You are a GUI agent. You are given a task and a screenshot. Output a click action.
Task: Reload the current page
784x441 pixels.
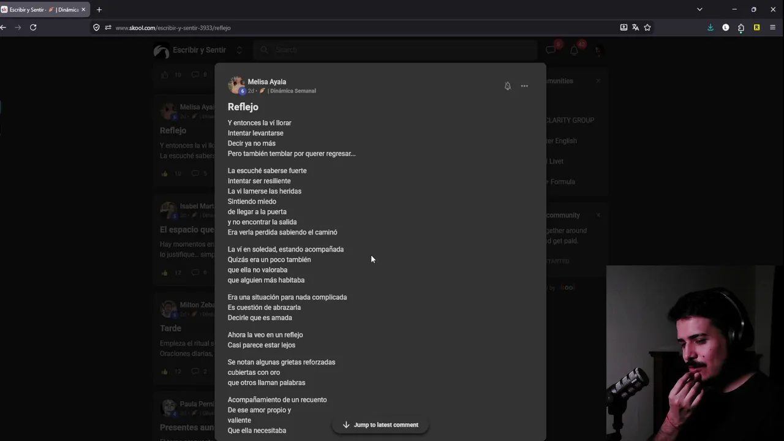(33, 28)
